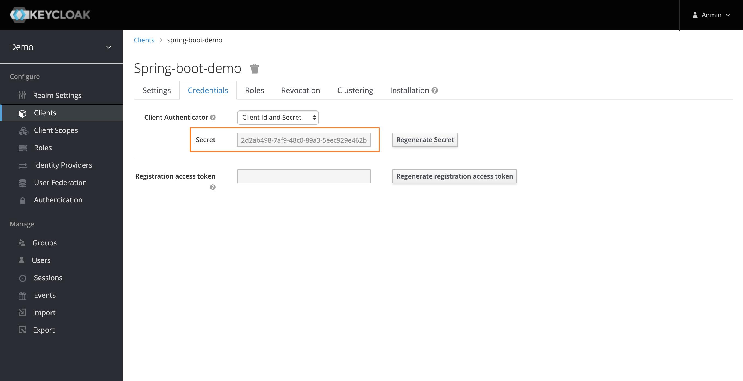The height and width of the screenshot is (381, 743).
Task: Click the Groups menu item
Action: coord(44,242)
